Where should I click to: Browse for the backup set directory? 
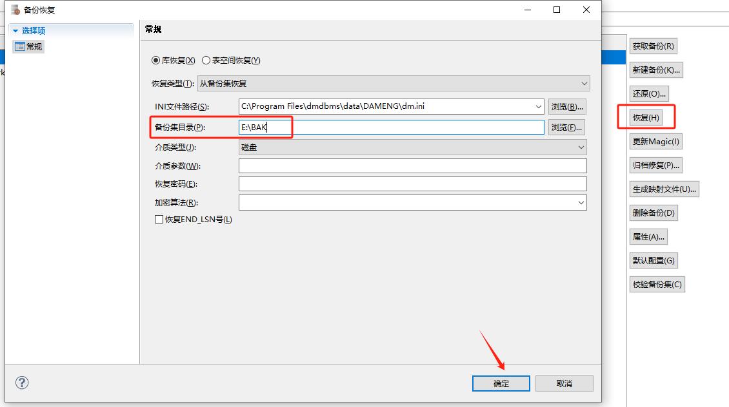pos(566,128)
